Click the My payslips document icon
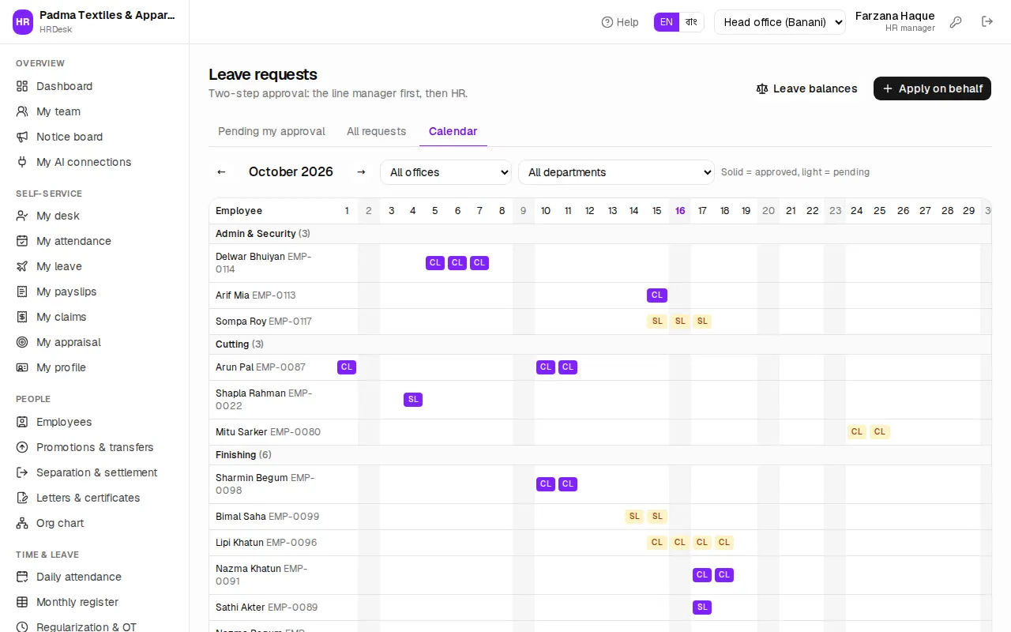 22,292
